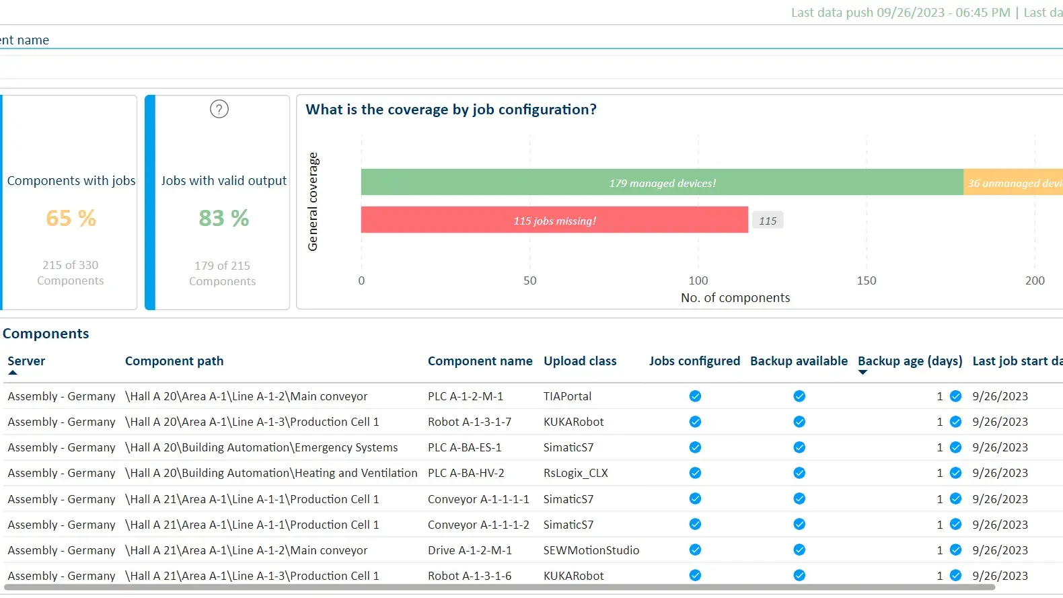Click 9/26/2023 date for Robot A-1-3-1-6

click(1000, 576)
